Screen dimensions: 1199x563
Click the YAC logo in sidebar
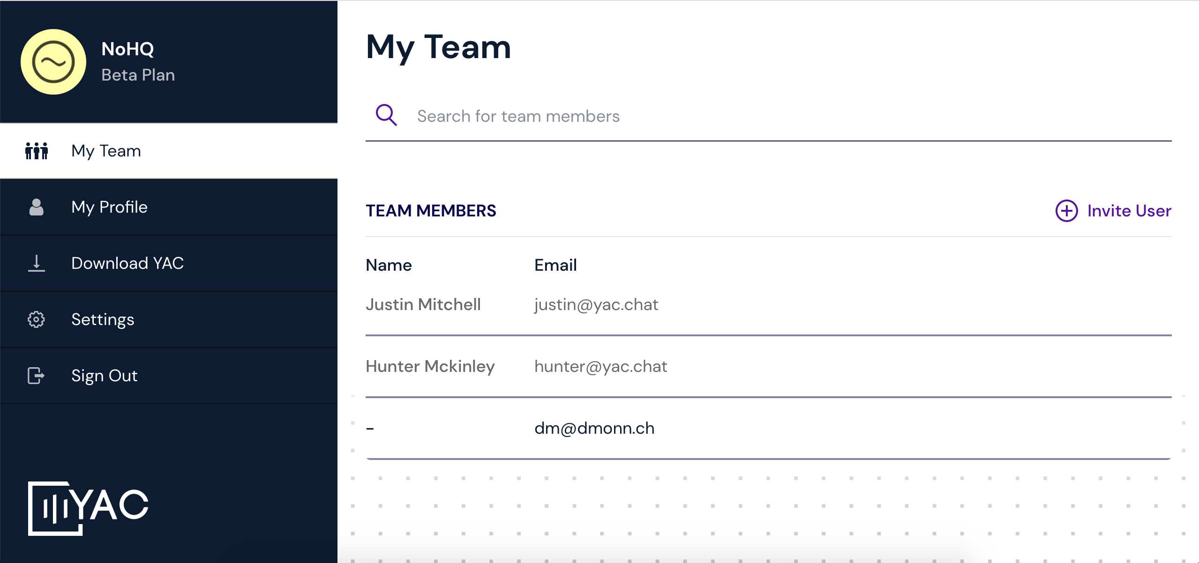[88, 508]
